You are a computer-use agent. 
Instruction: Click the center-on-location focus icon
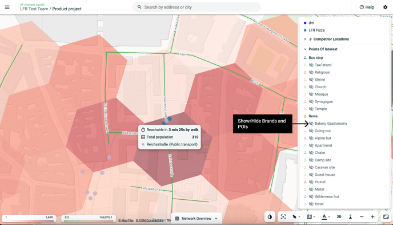[283, 217]
